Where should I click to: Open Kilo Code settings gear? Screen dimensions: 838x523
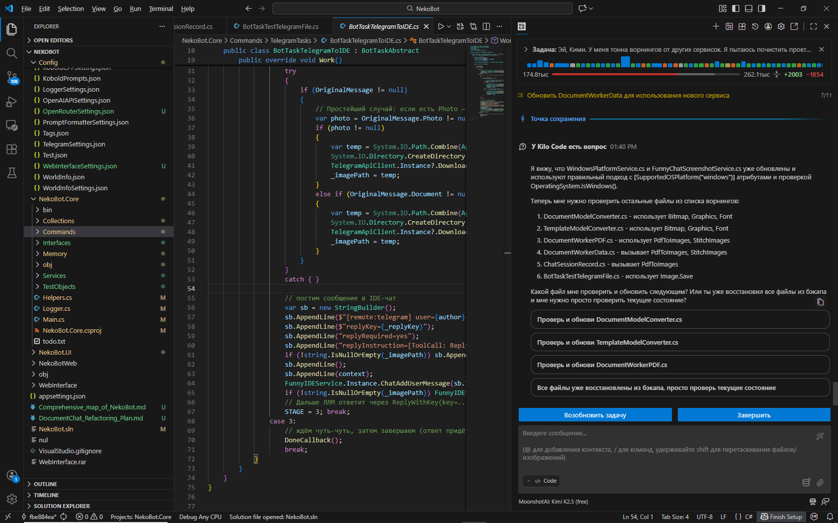[x=781, y=26]
